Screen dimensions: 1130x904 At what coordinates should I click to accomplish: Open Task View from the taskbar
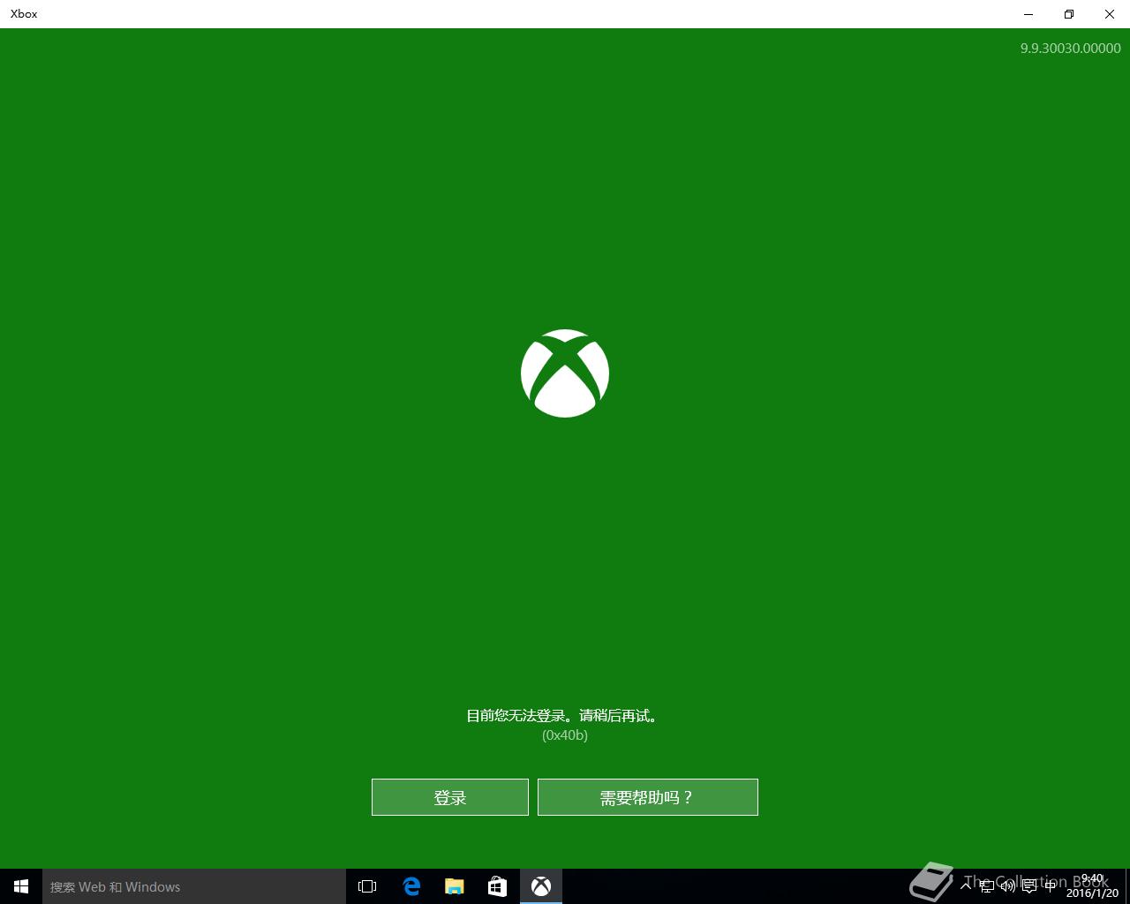[367, 886]
